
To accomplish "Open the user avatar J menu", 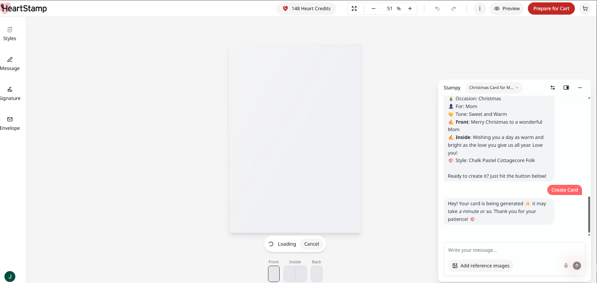I will tap(10, 277).
